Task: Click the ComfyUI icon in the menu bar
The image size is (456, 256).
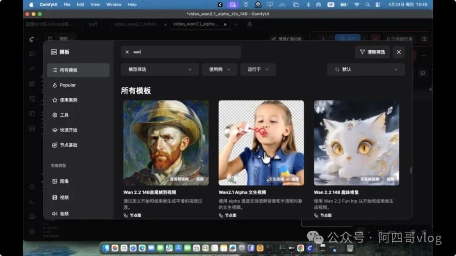Action: (x=220, y=5)
